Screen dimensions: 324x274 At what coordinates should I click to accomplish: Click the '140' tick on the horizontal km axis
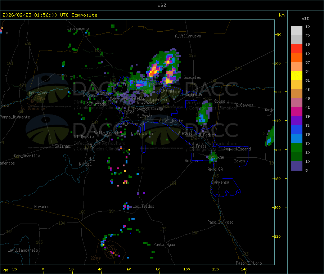coord(244,269)
